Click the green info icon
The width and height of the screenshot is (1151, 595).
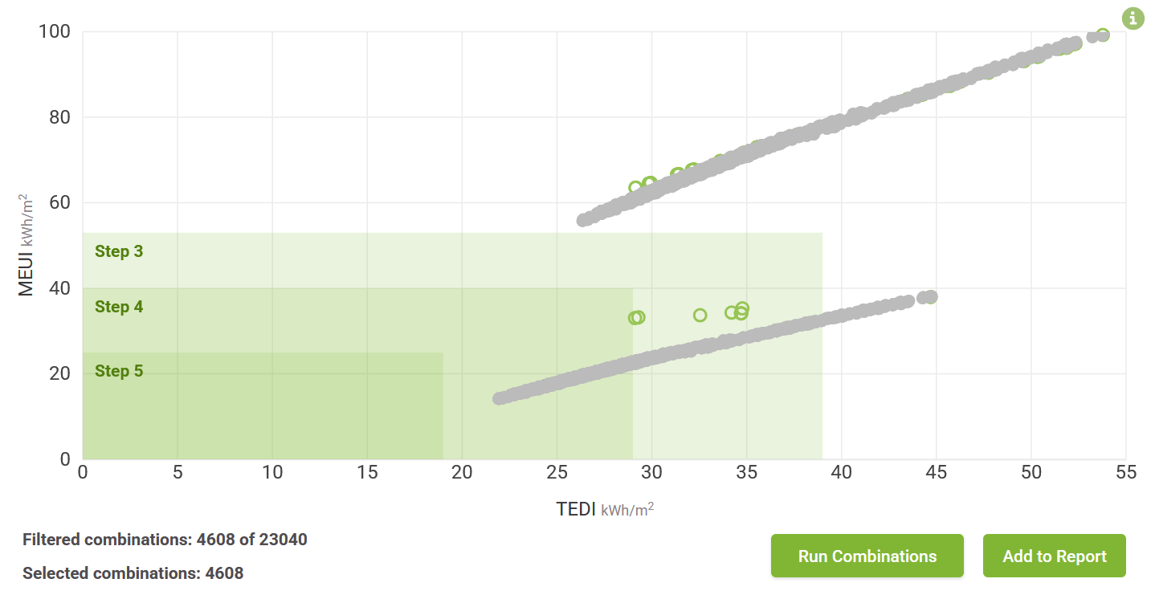click(x=1133, y=18)
